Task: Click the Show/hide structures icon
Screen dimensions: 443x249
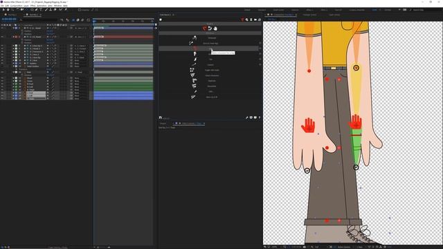Action: (x=194, y=86)
